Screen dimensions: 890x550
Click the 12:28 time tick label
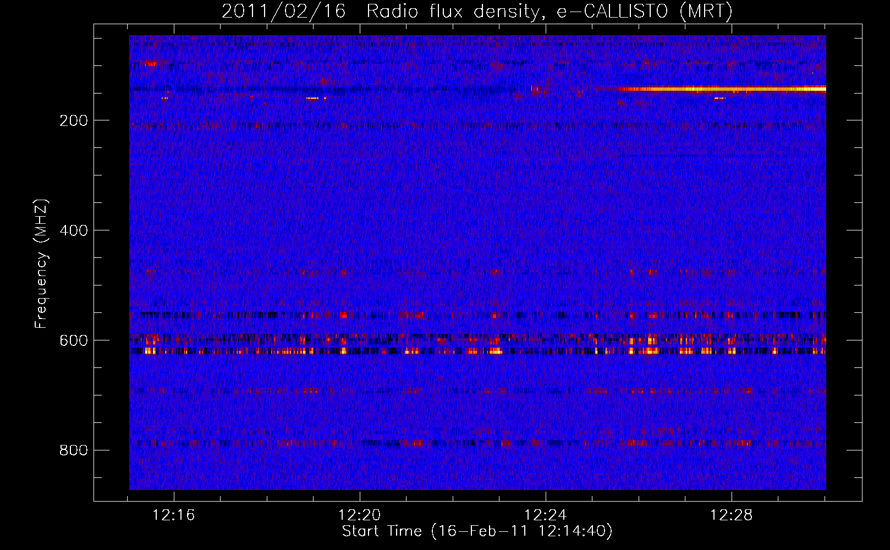pyautogui.click(x=732, y=515)
